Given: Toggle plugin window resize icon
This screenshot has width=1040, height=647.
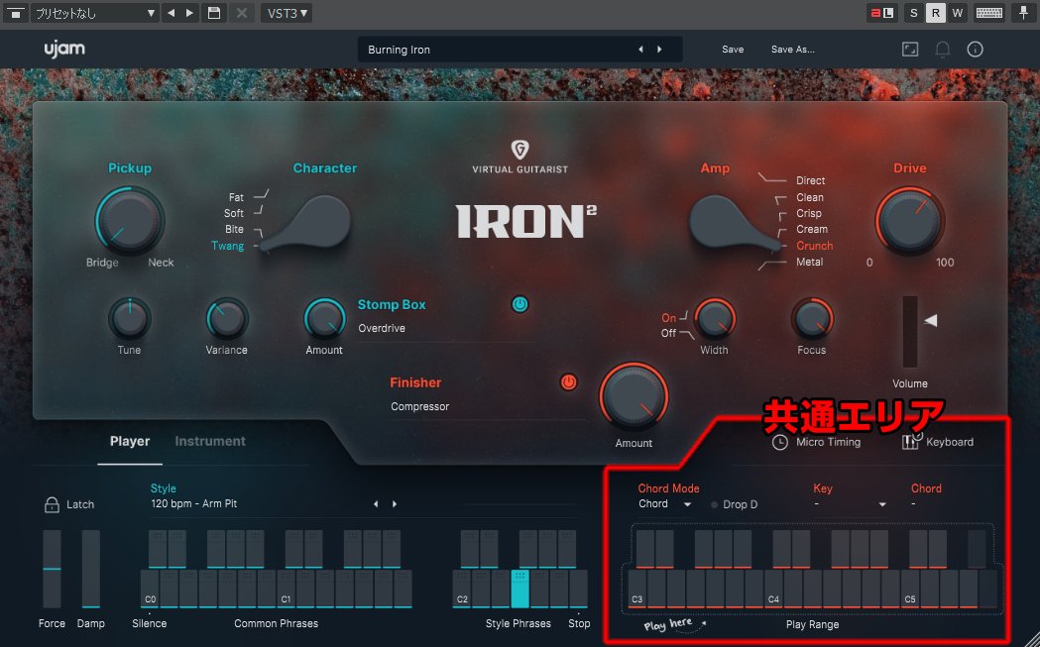Looking at the screenshot, I should (910, 50).
